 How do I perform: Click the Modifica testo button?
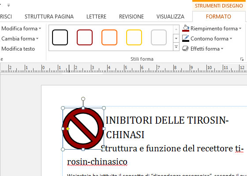18,49
